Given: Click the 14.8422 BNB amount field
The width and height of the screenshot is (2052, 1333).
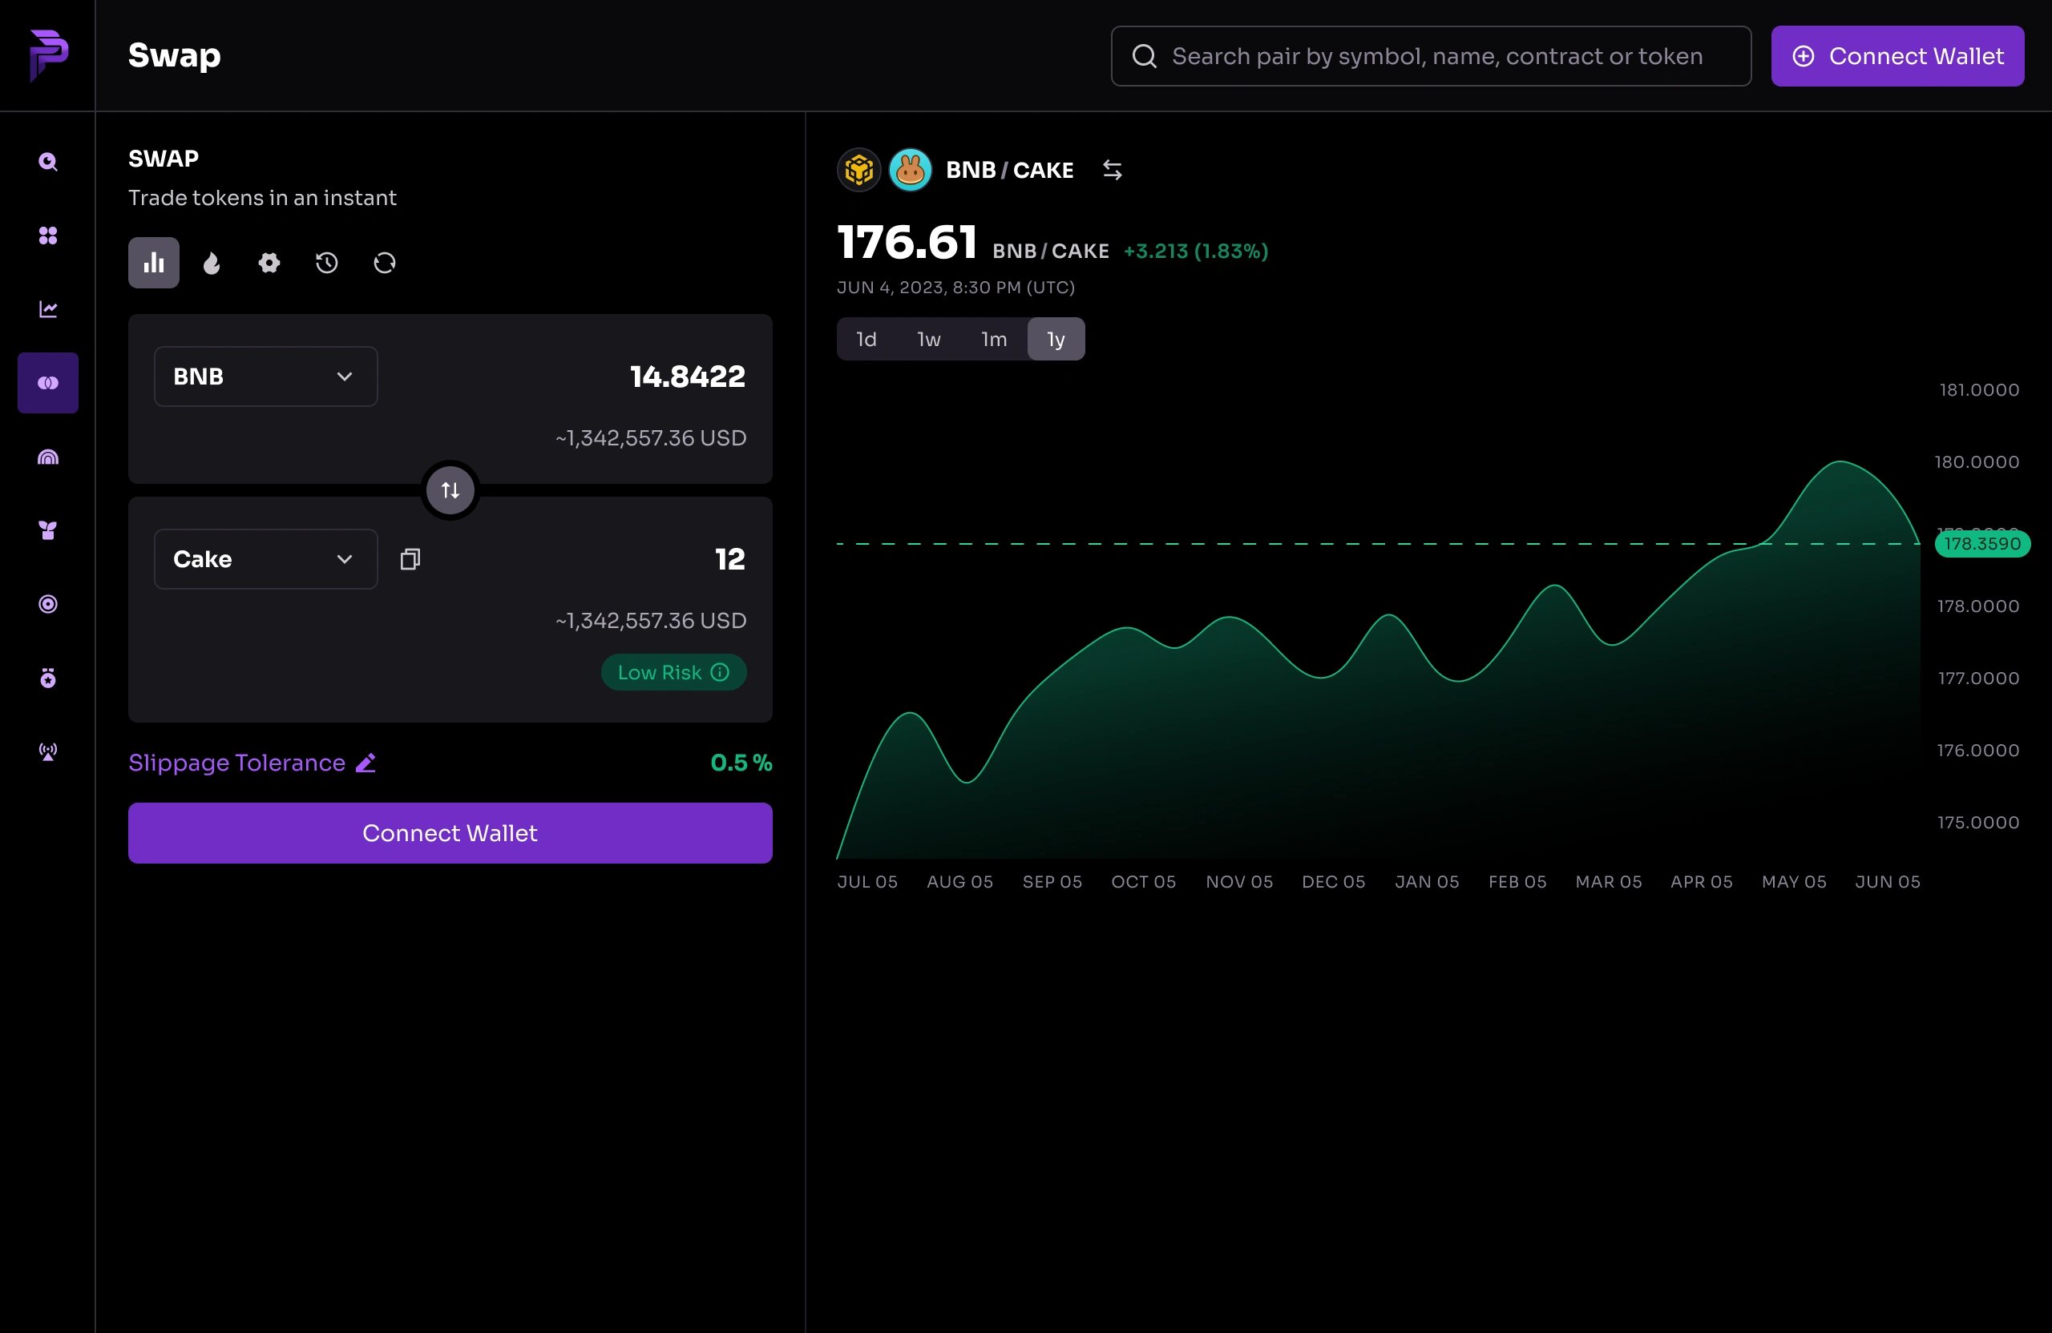Looking at the screenshot, I should 687,377.
